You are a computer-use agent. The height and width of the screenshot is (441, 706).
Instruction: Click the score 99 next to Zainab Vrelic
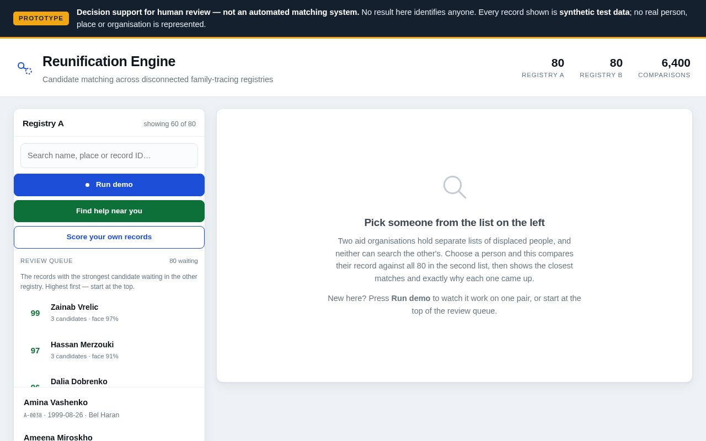[x=35, y=313]
